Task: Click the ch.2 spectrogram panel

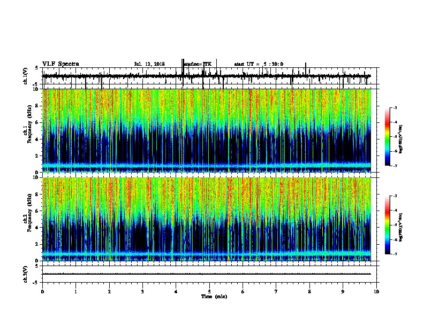Action: coord(207,219)
